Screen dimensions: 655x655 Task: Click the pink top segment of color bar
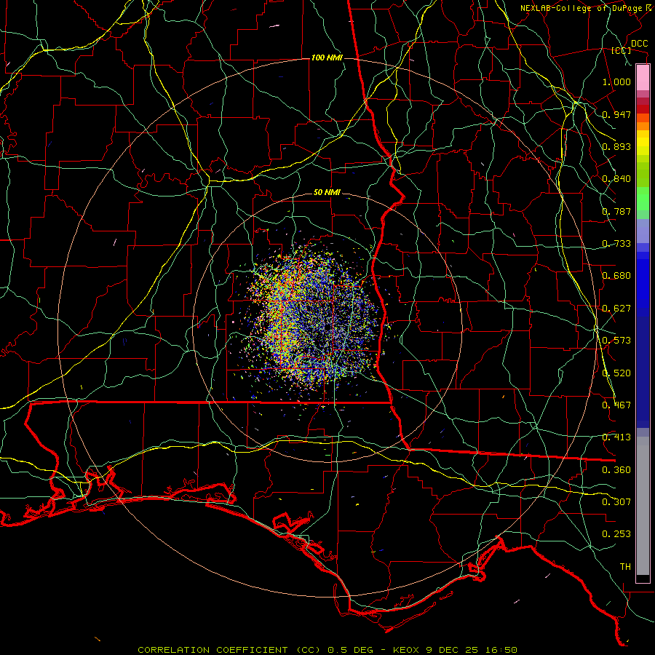point(643,78)
